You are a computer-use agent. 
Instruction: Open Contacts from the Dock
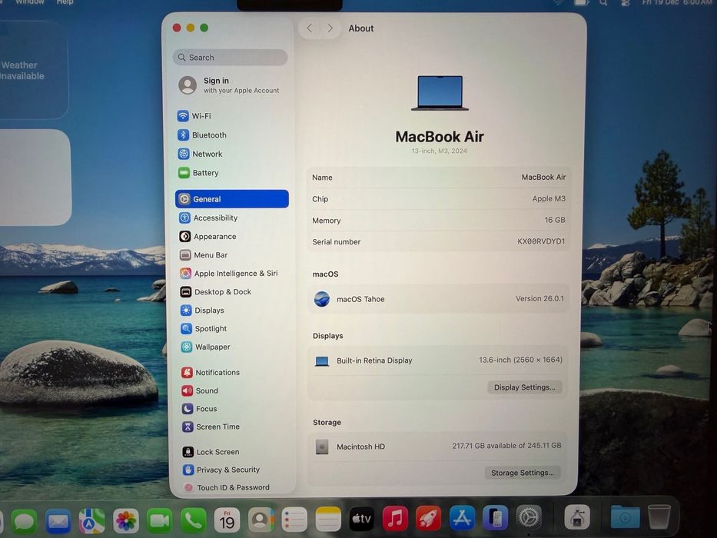coord(261,520)
